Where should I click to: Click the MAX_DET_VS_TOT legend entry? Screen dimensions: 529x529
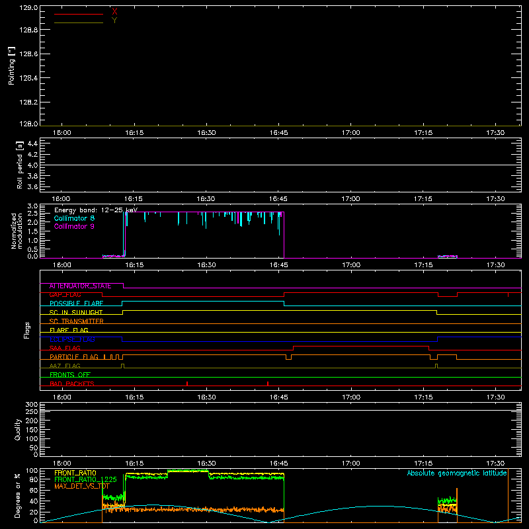(82, 486)
